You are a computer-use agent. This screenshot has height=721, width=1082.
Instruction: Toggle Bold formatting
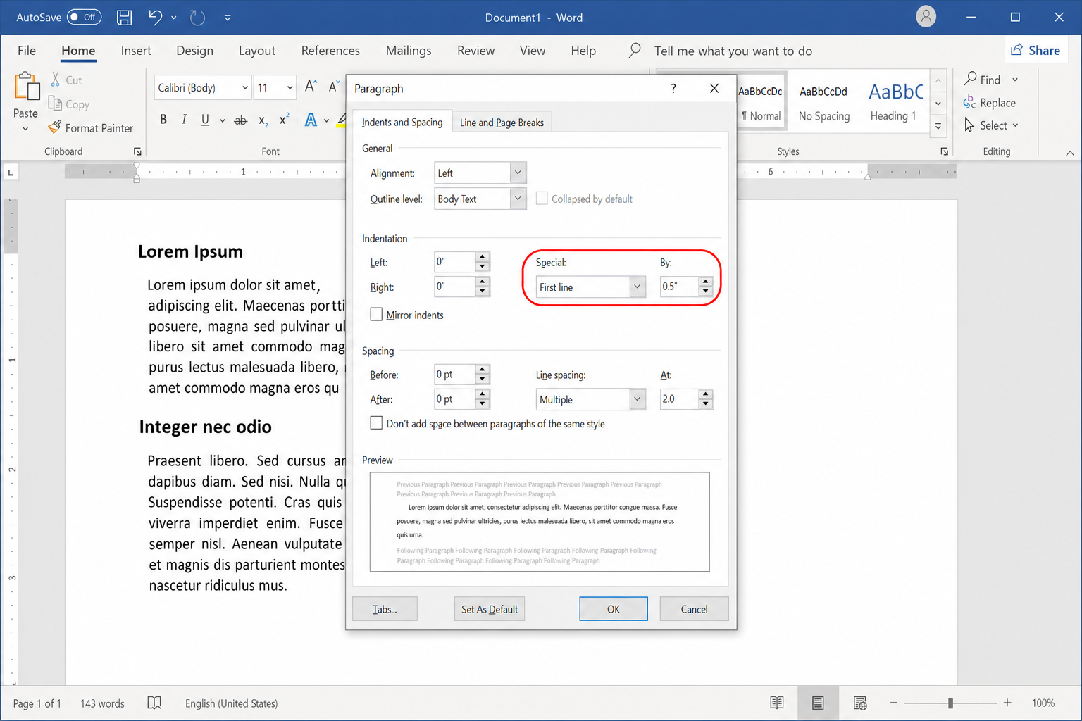(163, 120)
